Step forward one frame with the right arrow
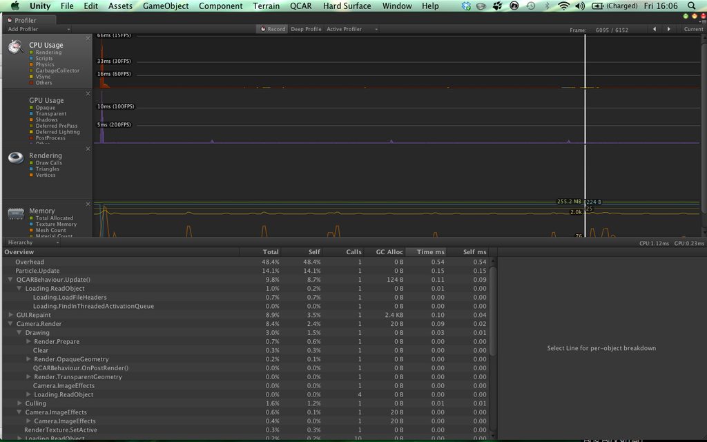707x442 pixels. coord(667,29)
